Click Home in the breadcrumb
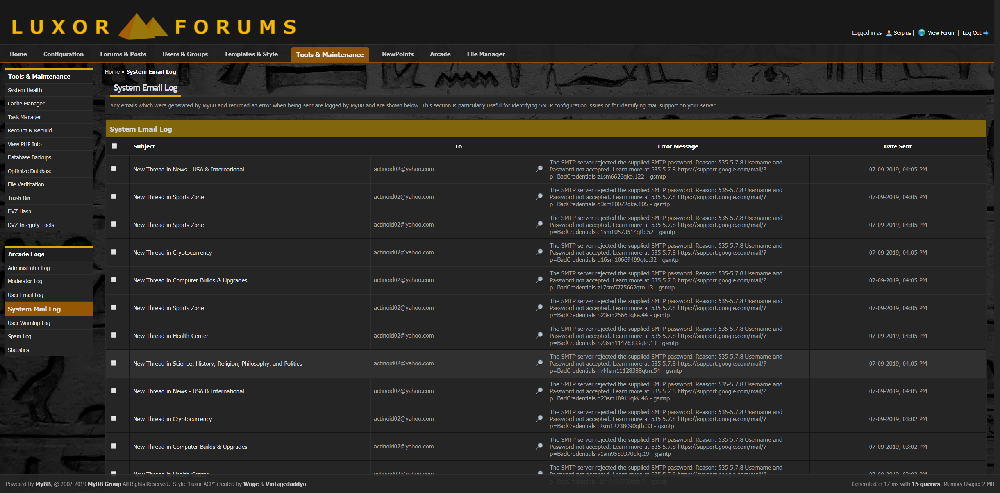The width and height of the screenshot is (1000, 493). point(112,72)
